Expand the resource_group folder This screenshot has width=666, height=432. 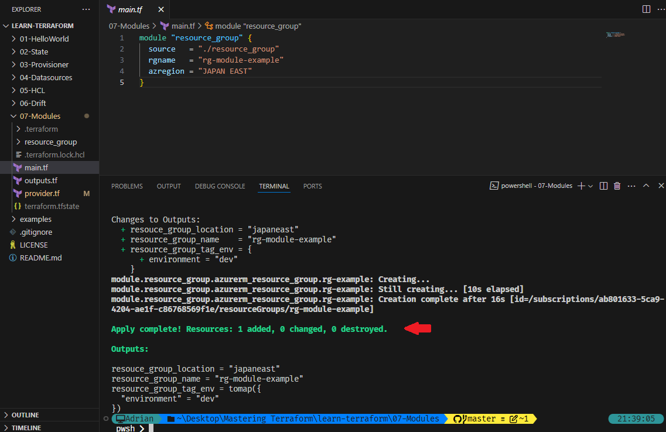point(49,142)
